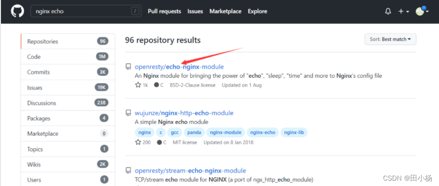
Task: Select Code filter in sidebar
Action: click(x=68, y=57)
